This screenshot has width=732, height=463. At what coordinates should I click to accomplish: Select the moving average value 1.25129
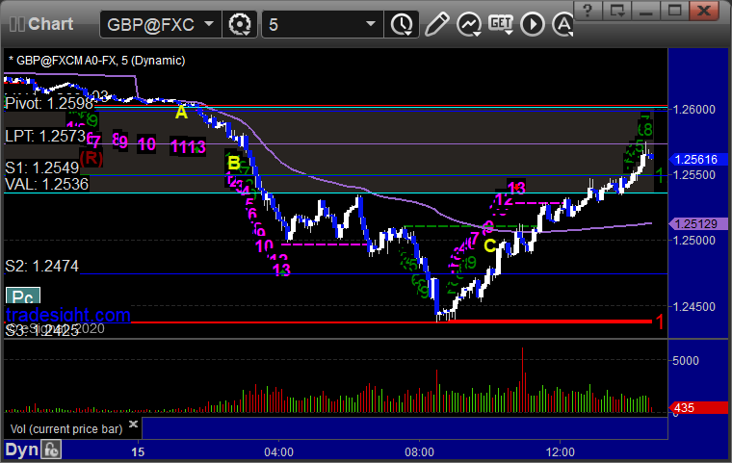point(697,224)
